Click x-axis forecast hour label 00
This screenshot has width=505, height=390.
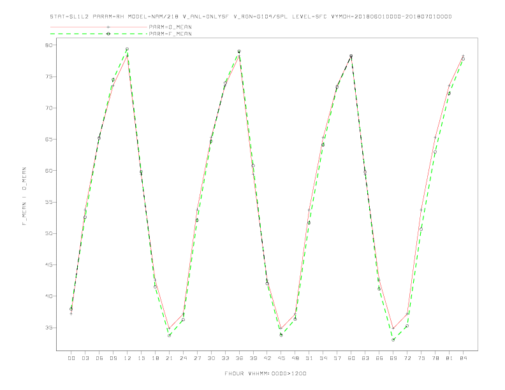click(71, 358)
